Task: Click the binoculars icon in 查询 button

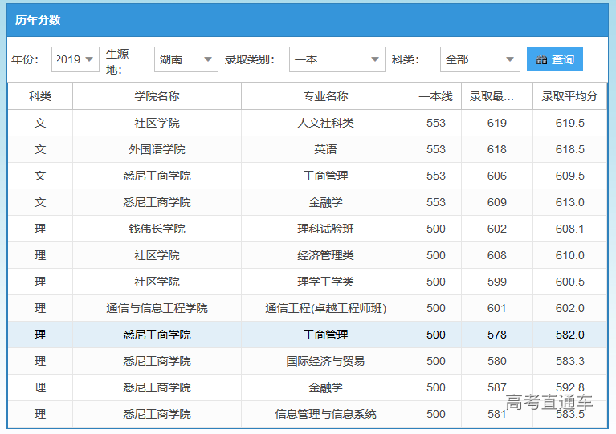Action: pos(542,59)
